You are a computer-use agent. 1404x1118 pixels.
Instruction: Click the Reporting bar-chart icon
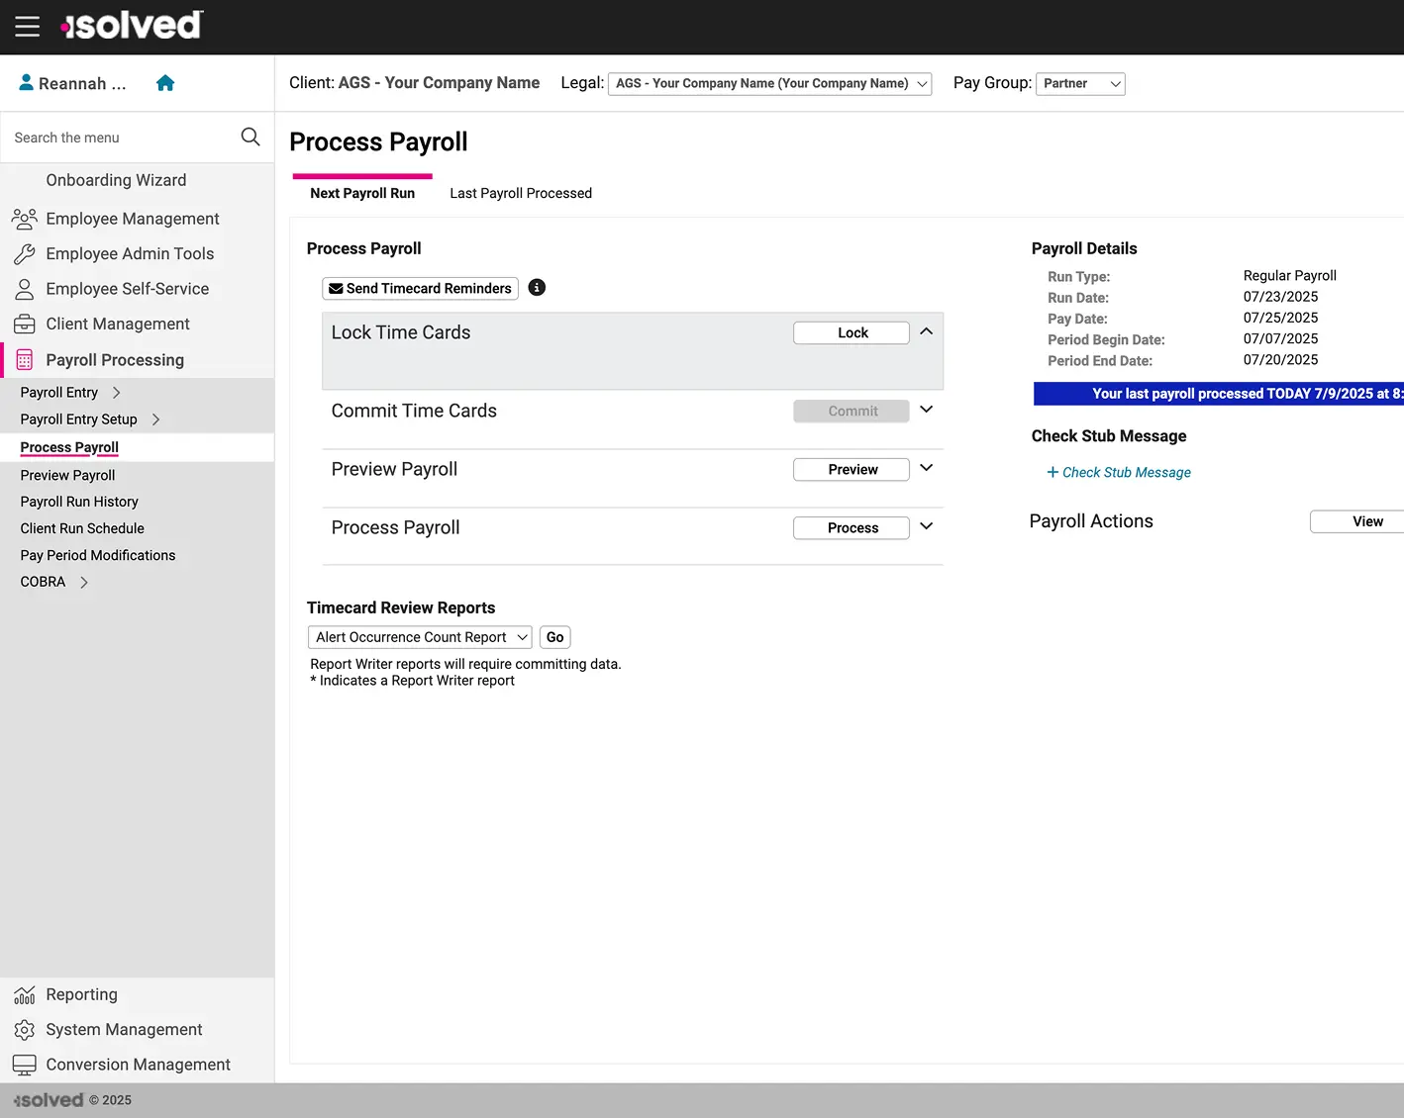[24, 994]
